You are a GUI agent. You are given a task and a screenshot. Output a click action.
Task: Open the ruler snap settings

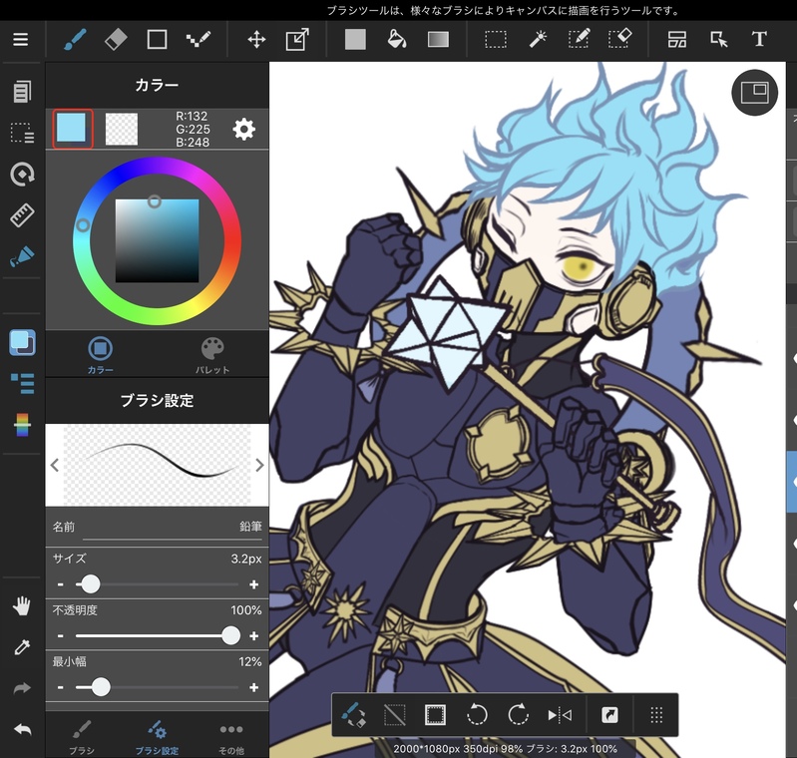pos(22,215)
